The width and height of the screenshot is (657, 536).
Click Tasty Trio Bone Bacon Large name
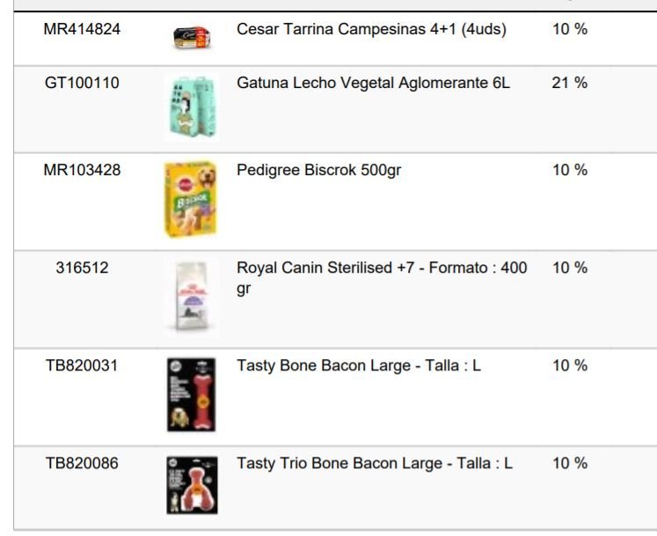374,463
